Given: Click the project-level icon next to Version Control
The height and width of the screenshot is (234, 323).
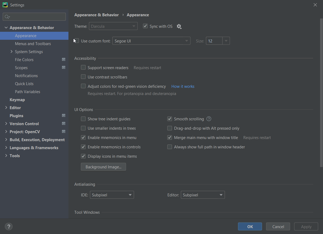Looking at the screenshot, I should click(x=64, y=124).
